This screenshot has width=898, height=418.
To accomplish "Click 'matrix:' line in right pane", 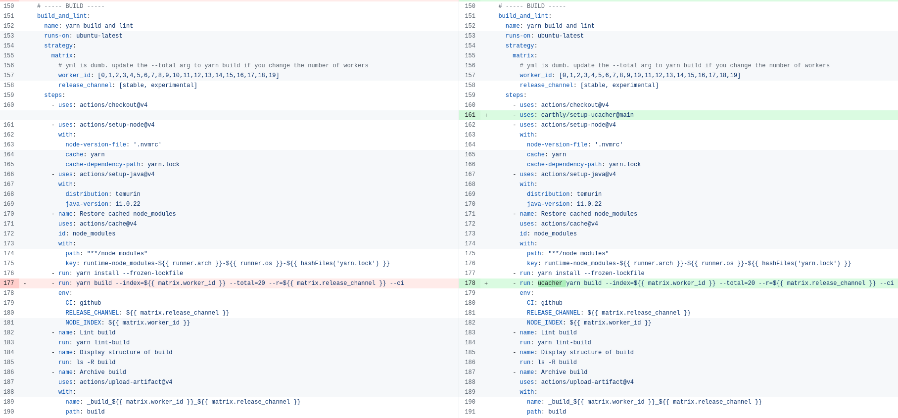I will pos(525,55).
